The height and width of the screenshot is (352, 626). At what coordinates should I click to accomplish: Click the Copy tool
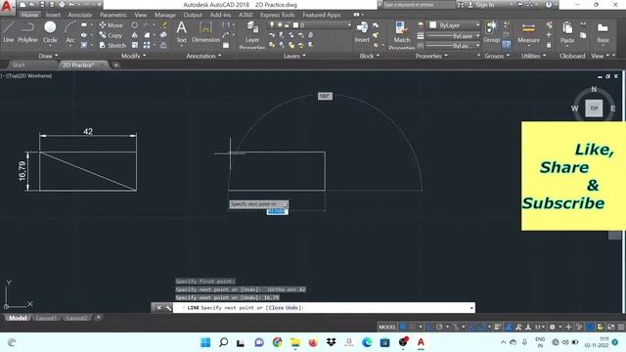click(111, 35)
